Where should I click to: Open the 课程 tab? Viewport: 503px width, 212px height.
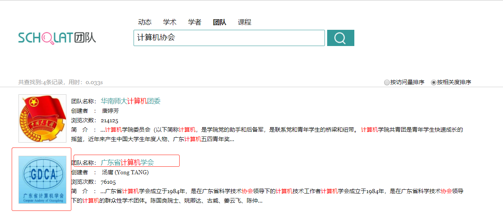pyautogui.click(x=245, y=22)
